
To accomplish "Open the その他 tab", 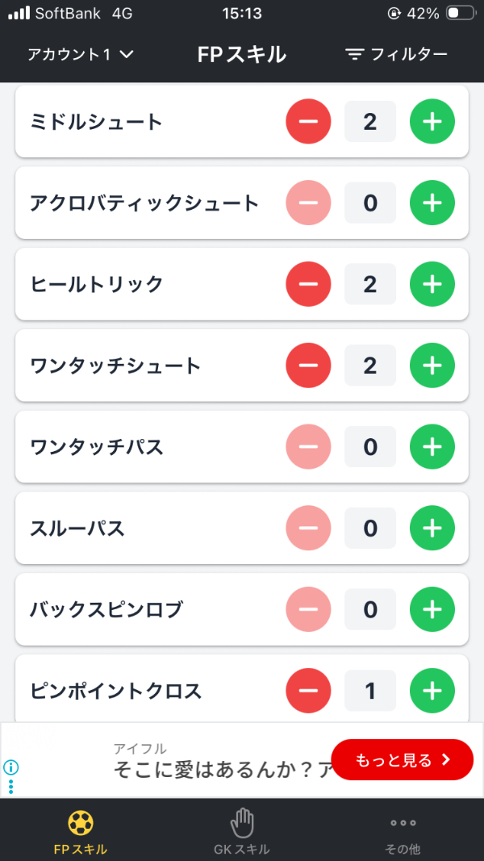I will (403, 833).
